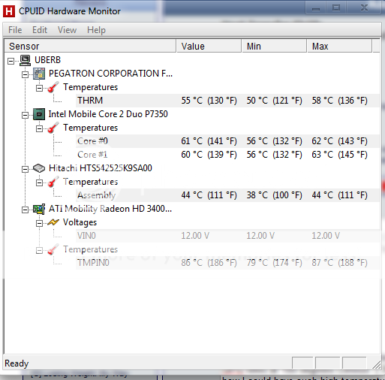Click the Intel Core 2 Duo chip icon
The height and width of the screenshot is (380, 385).
click(39, 114)
